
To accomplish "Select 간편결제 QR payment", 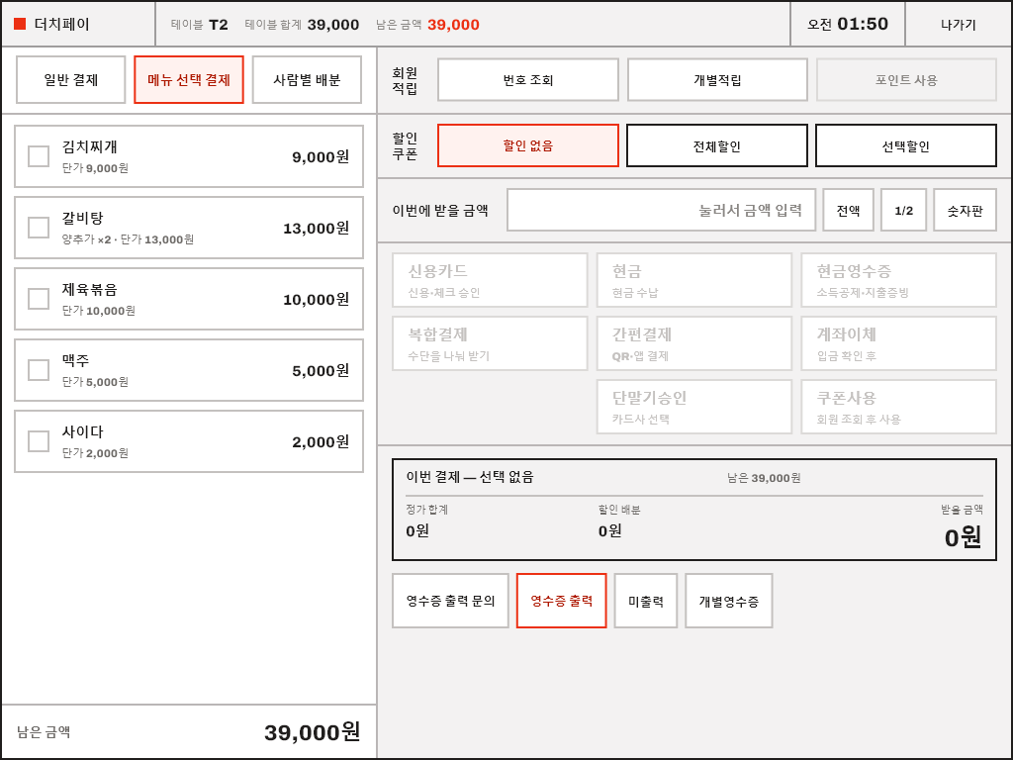I will (x=694, y=343).
